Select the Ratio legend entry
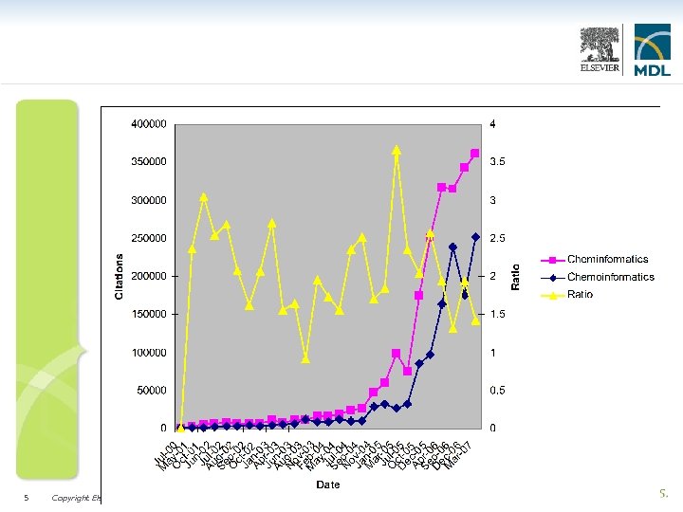 click(566, 295)
